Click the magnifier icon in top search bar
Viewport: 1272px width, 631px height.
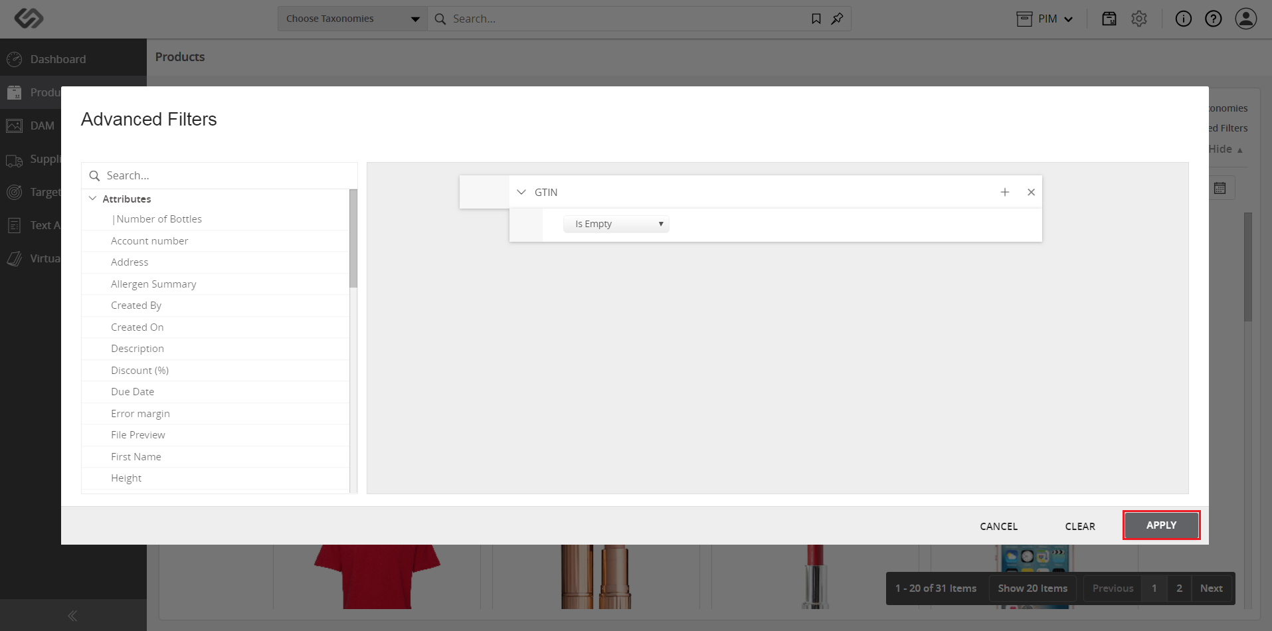440,19
